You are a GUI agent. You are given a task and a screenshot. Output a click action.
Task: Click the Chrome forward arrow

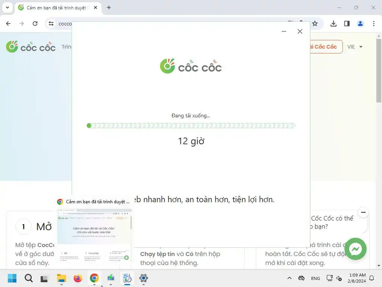pyautogui.click(x=22, y=24)
